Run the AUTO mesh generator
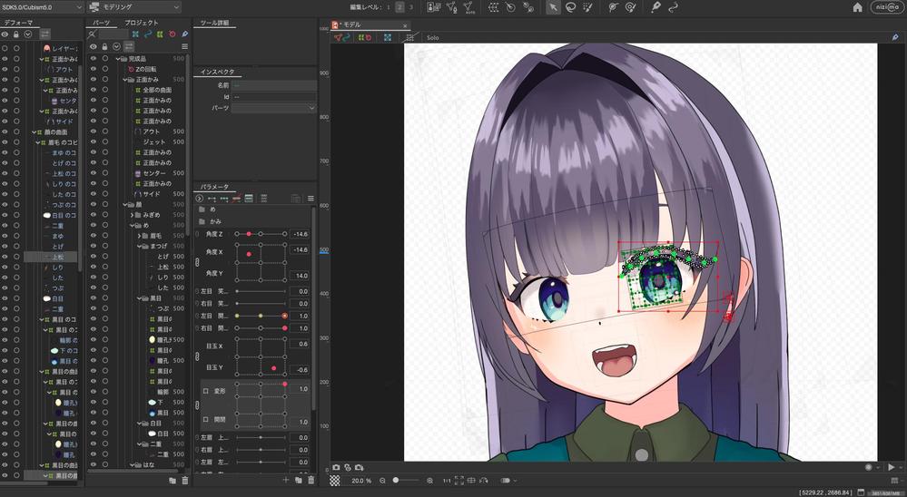This screenshot has height=497, width=907. [x=469, y=7]
